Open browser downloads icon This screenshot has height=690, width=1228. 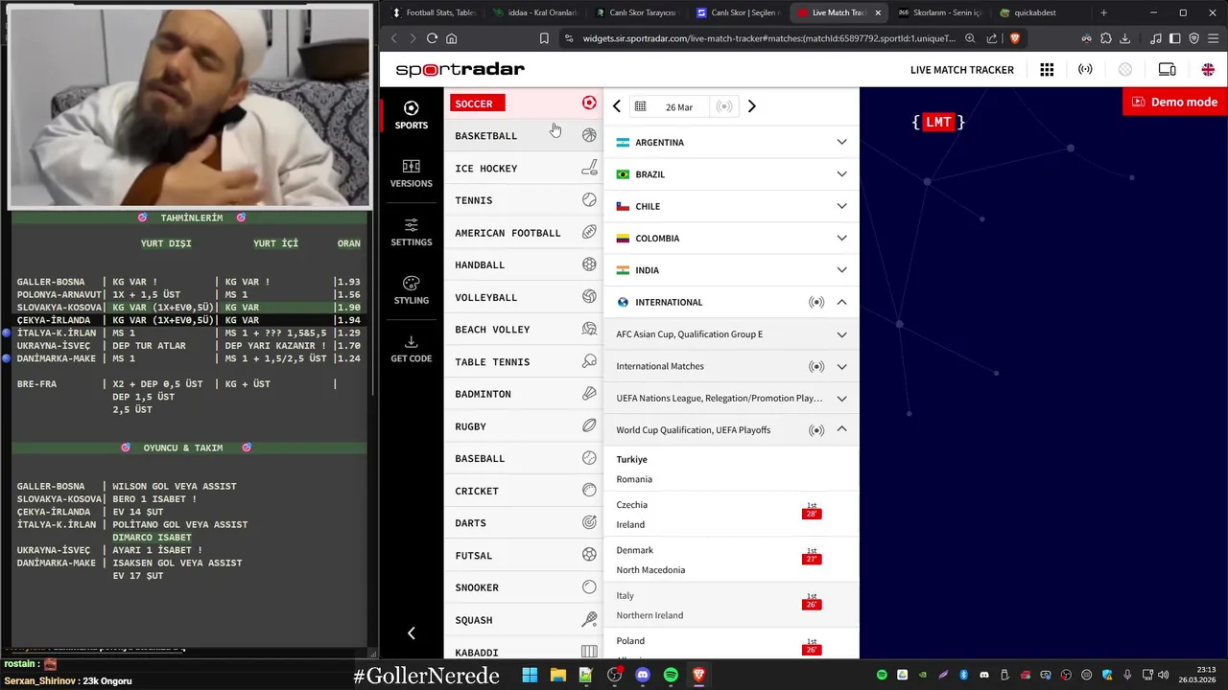[1125, 38]
